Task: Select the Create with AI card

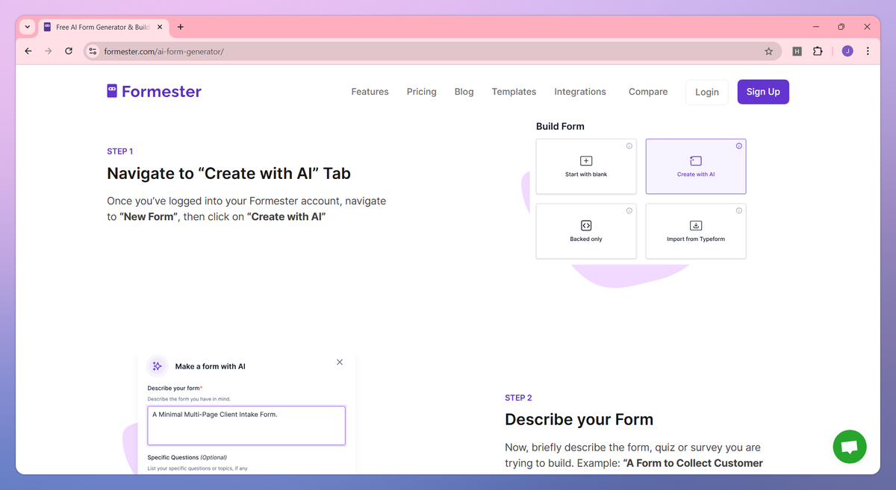Action: [696, 166]
